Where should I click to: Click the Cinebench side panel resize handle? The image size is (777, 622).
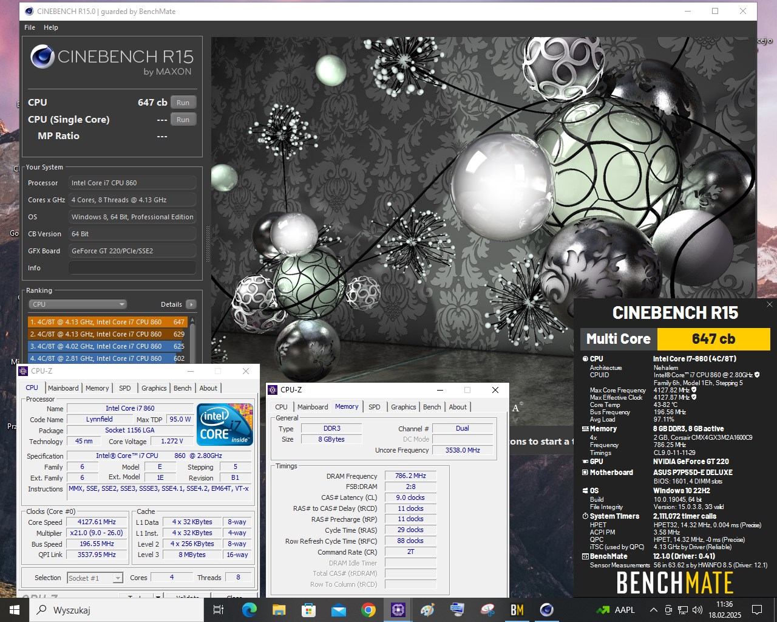click(207, 243)
